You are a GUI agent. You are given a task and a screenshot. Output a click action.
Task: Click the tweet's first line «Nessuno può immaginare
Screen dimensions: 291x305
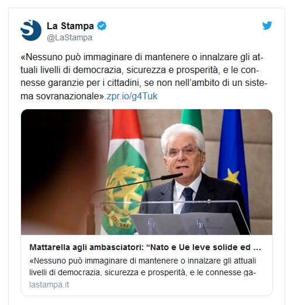click(x=142, y=57)
